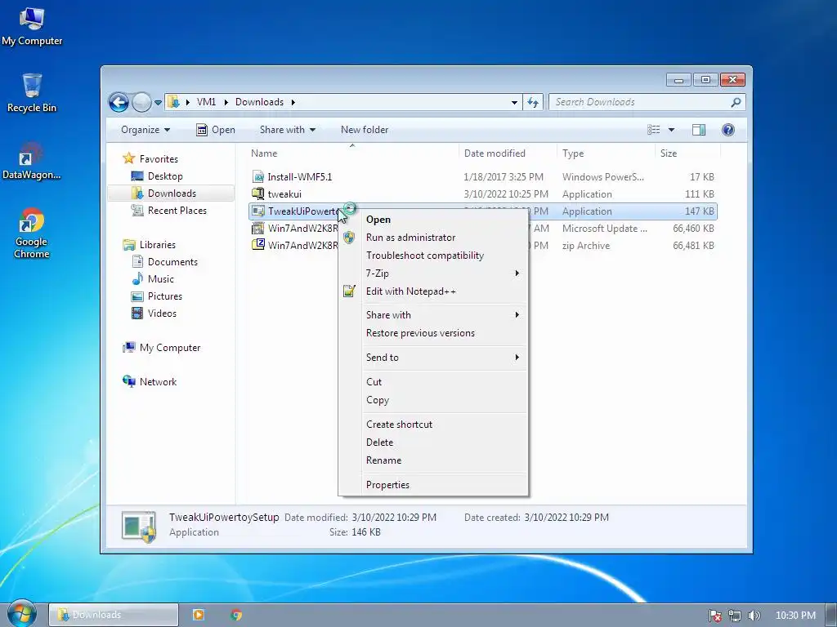
Task: Open the Videos library
Action: [x=162, y=313]
